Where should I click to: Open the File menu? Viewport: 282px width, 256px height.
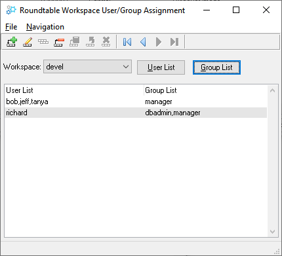coord(11,27)
